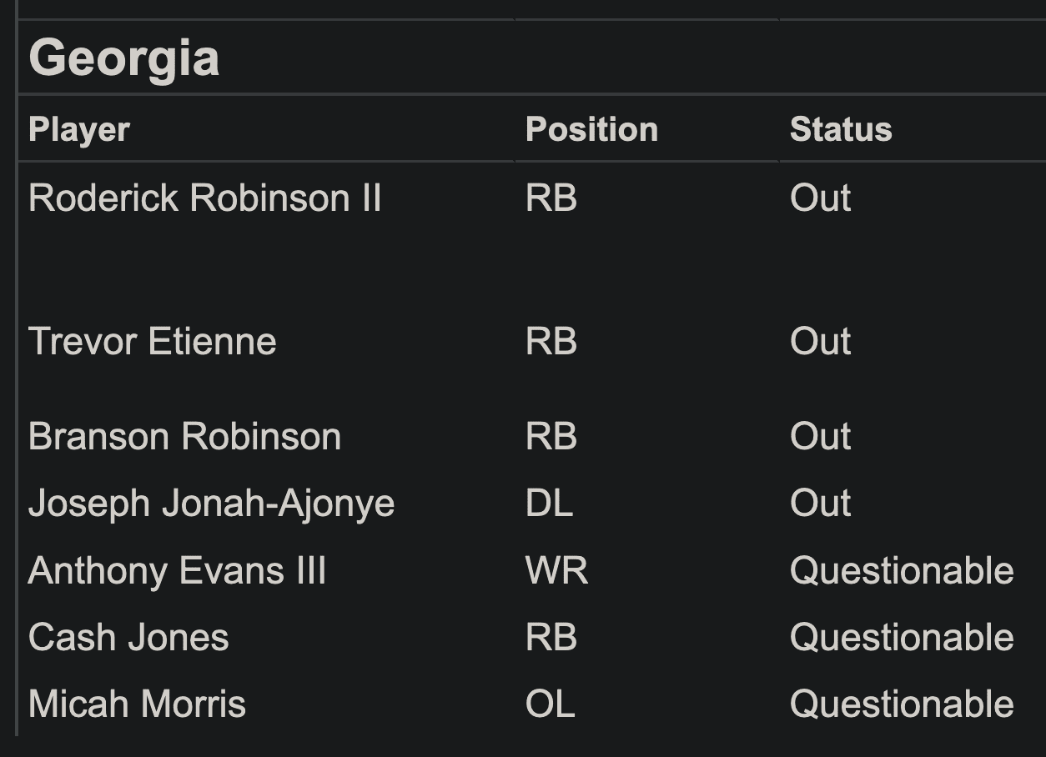Screen dimensions: 1046x757
Task: Click the OL position for Micah Morris
Action: (550, 704)
